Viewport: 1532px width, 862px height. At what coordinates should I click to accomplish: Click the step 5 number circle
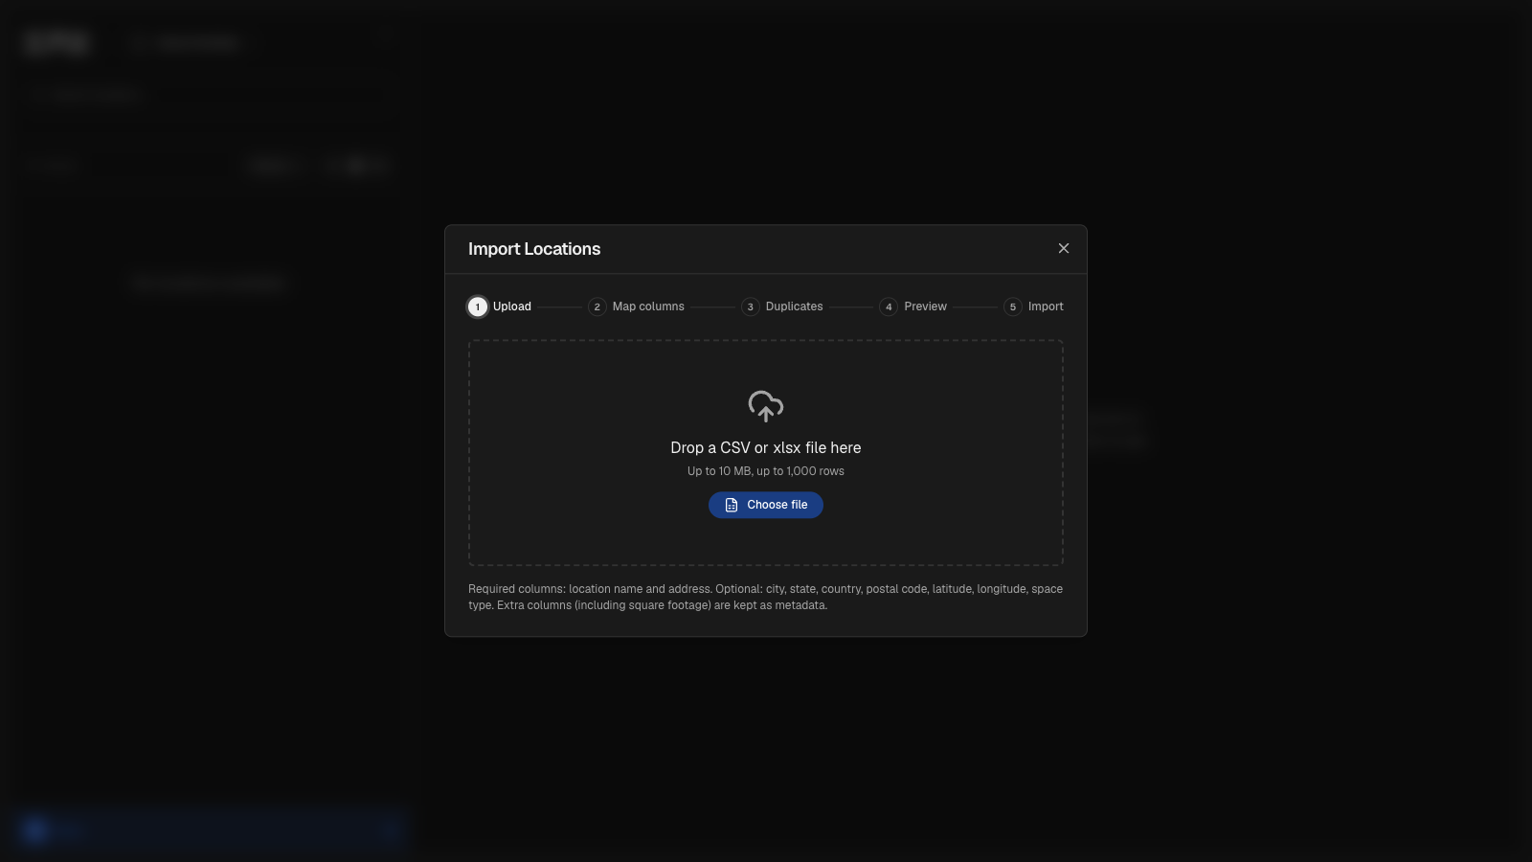[1013, 306]
